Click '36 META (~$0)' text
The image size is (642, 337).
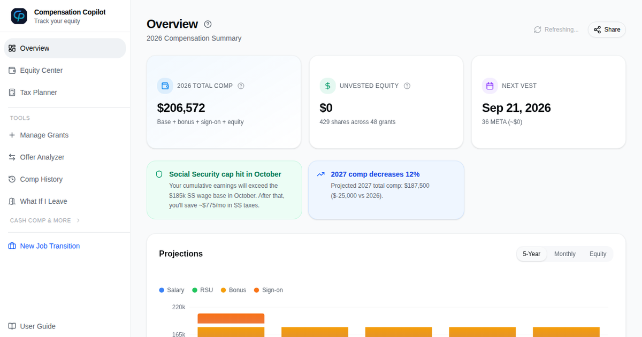coord(502,122)
